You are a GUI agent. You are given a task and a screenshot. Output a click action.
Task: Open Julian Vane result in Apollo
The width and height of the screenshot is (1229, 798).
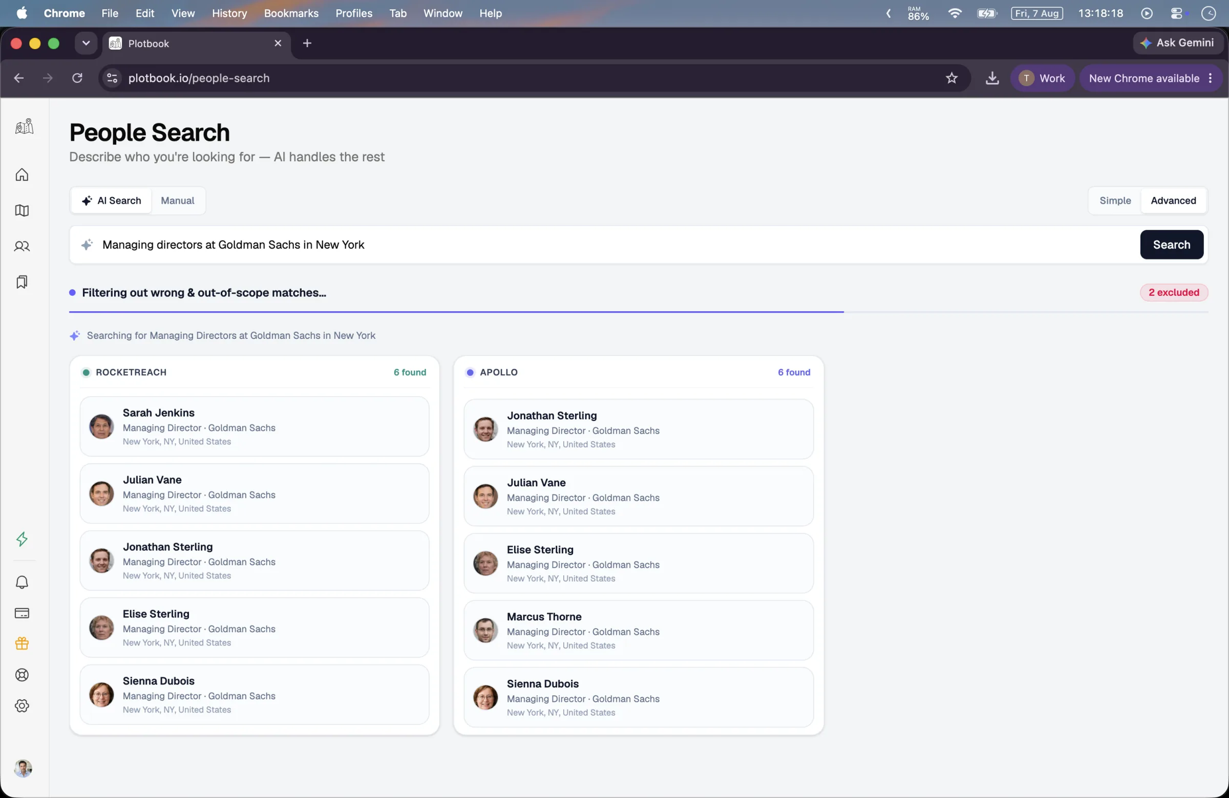[x=638, y=496]
